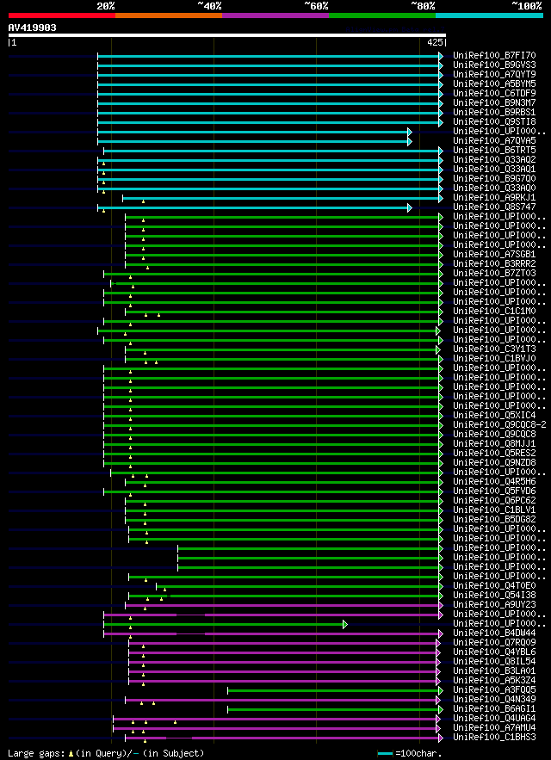The height and width of the screenshot is (760, 551).
Task: Open hit UniRef100_B9GVS3
Action: pos(494,65)
